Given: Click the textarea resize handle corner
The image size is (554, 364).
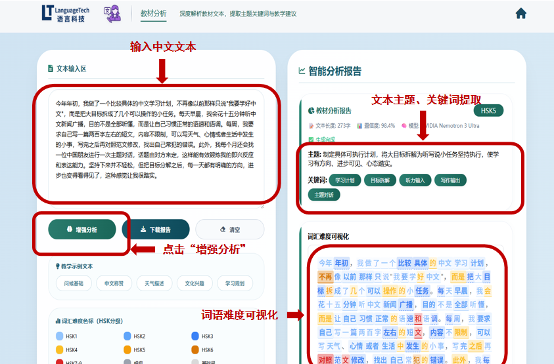Looking at the screenshot, I should click(x=262, y=207).
